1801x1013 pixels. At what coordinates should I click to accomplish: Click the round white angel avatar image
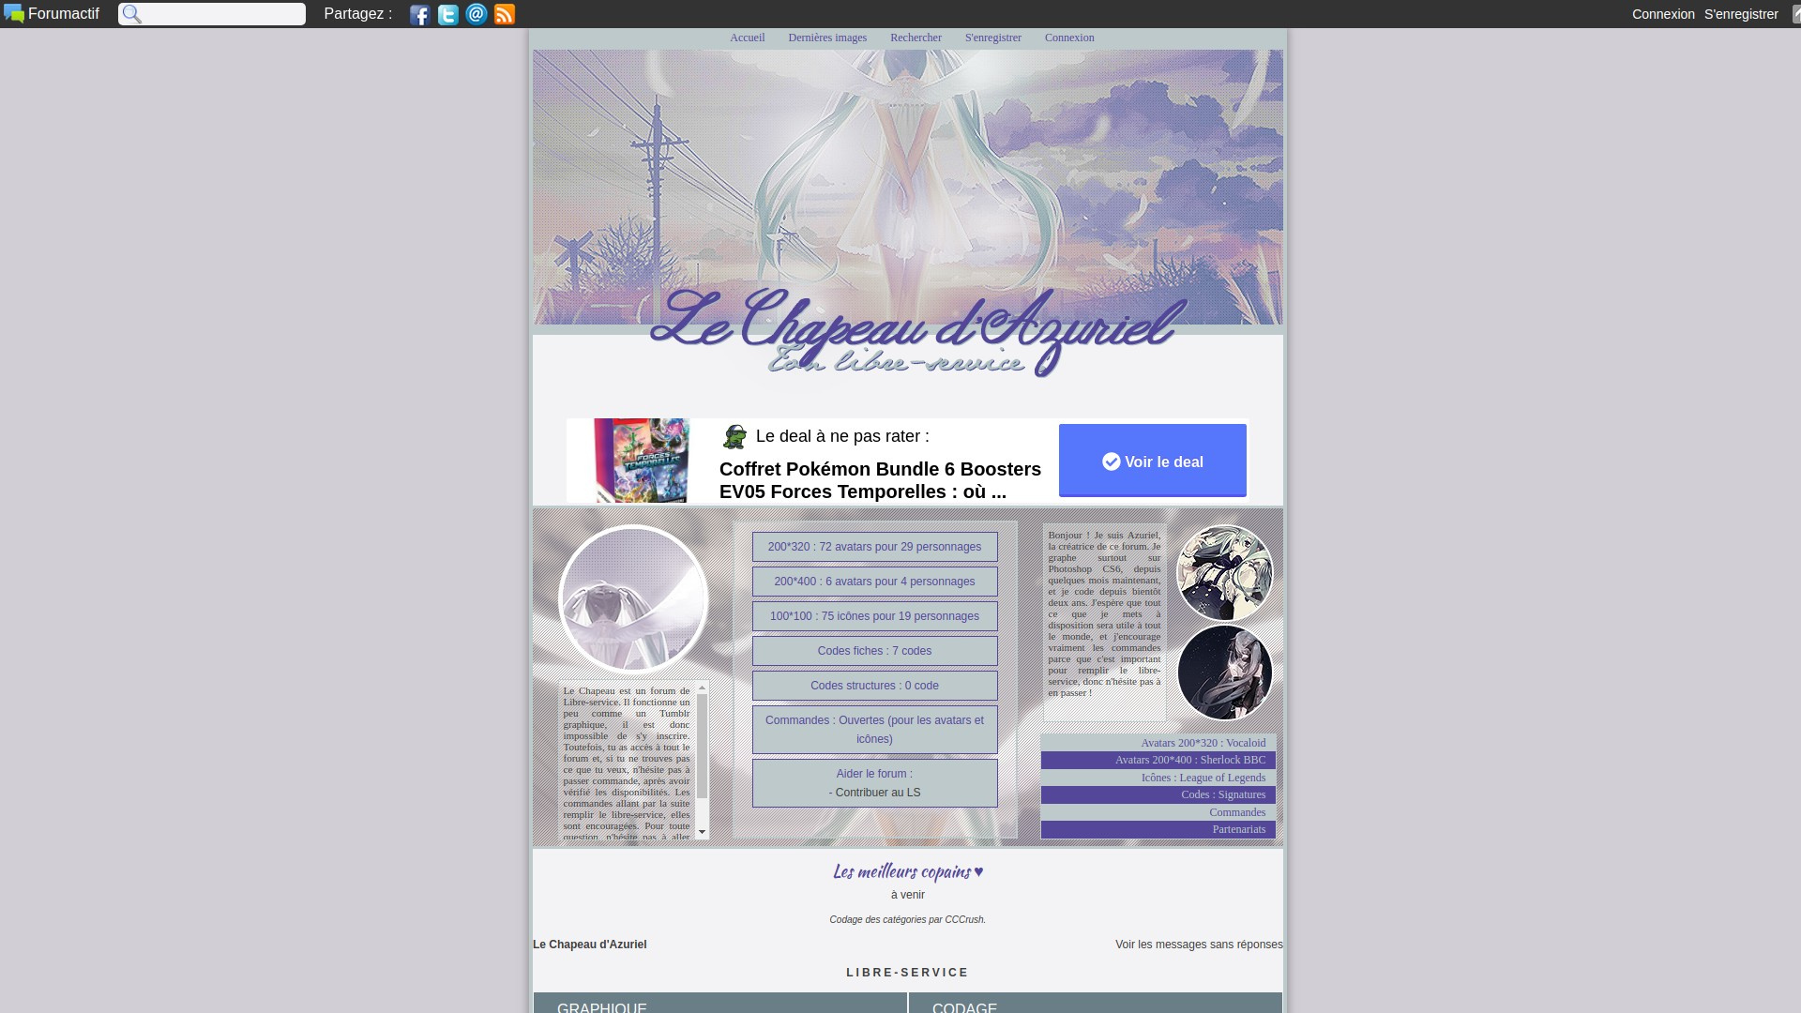point(633,599)
